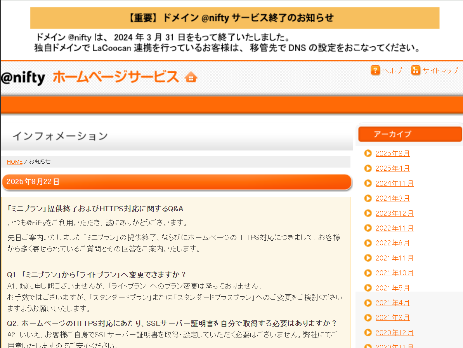This screenshot has height=348, width=463.
Task: Click the arrow bullet beside 2021年5月
Action: pos(368,288)
